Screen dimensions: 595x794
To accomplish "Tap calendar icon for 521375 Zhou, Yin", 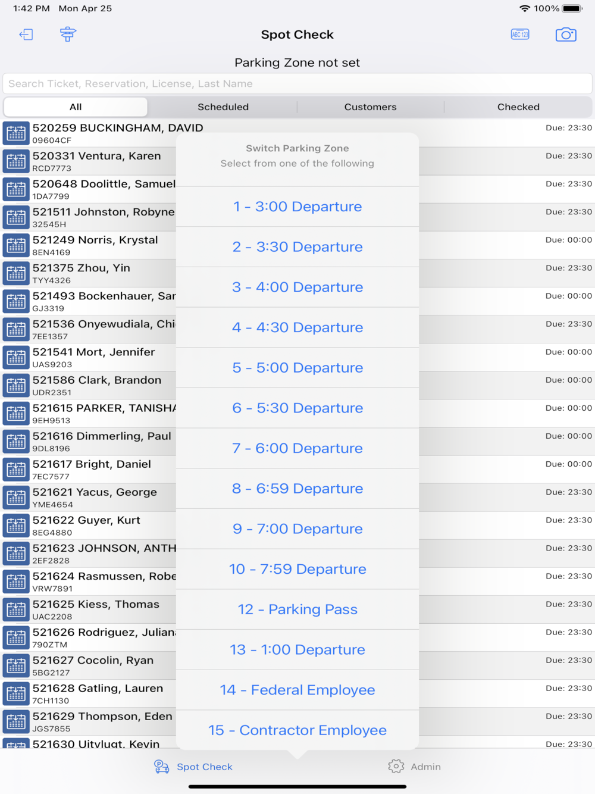I will (x=16, y=273).
